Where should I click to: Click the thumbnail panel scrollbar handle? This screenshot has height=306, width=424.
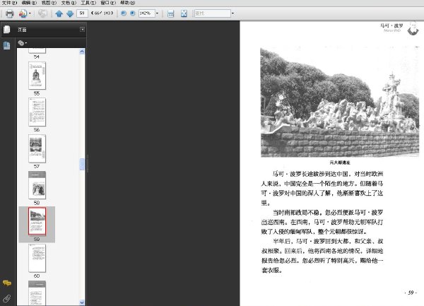82,165
